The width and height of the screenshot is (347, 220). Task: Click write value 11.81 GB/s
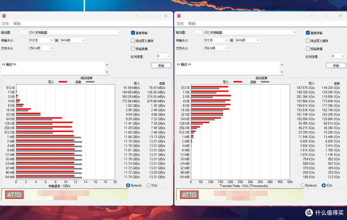click(x=132, y=150)
